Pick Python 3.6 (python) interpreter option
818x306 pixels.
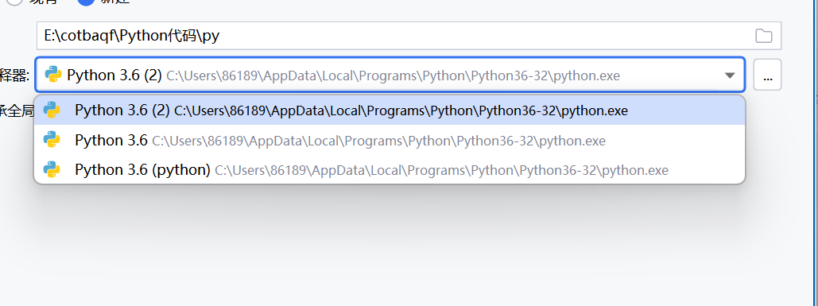click(390, 170)
